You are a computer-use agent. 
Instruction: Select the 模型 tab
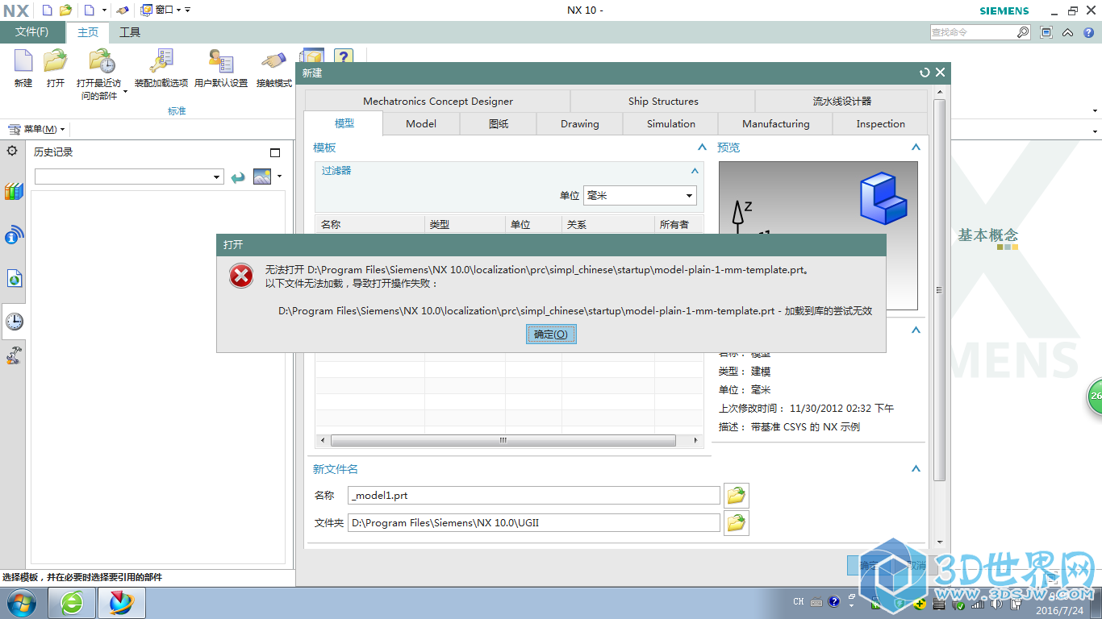click(344, 123)
